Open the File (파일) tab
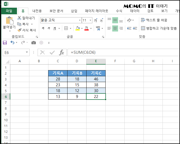The image size is (180, 144). [9, 11]
